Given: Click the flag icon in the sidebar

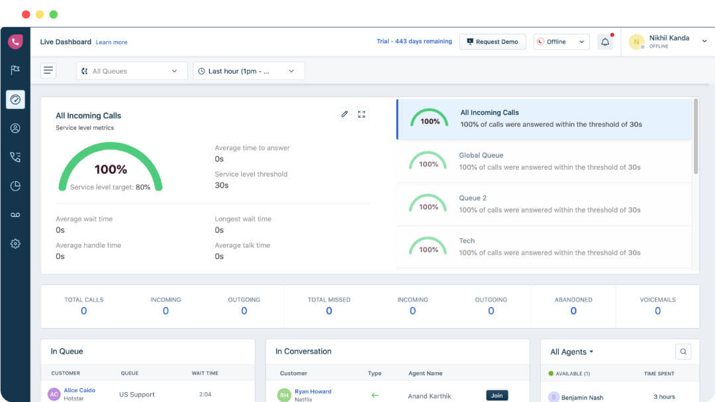Looking at the screenshot, I should click(x=15, y=70).
